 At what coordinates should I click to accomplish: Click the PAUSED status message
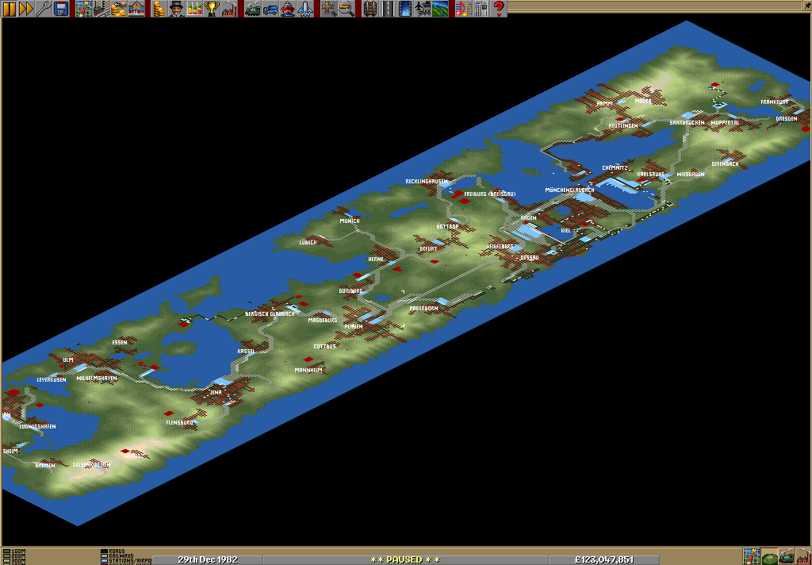pyautogui.click(x=405, y=559)
